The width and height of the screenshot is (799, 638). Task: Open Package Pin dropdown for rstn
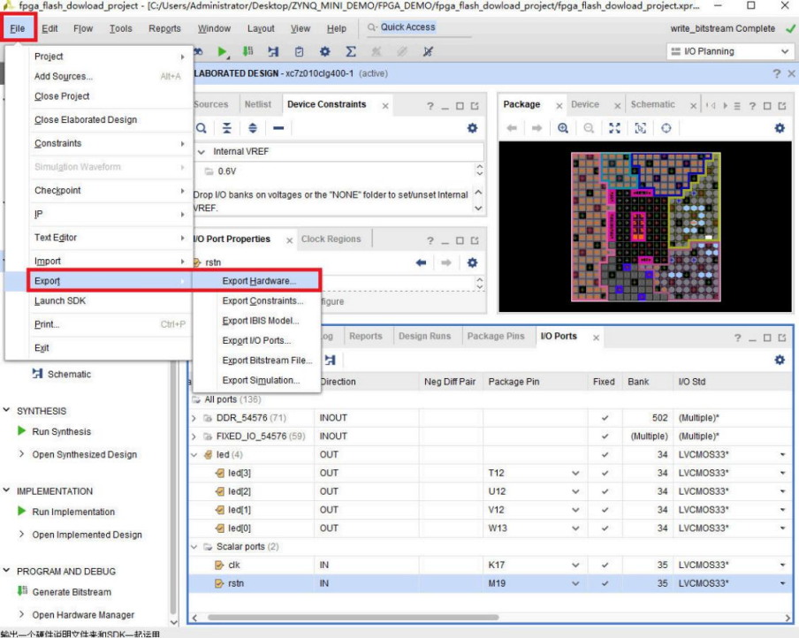575,584
